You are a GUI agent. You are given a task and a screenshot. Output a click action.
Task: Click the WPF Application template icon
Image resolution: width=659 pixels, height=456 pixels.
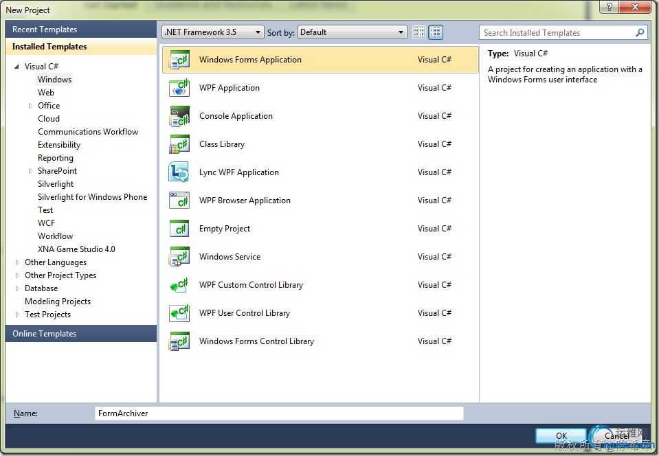[179, 88]
